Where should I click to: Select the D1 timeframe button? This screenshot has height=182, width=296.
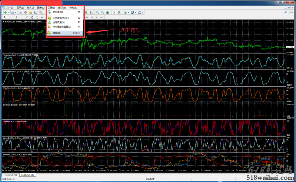point(92,17)
